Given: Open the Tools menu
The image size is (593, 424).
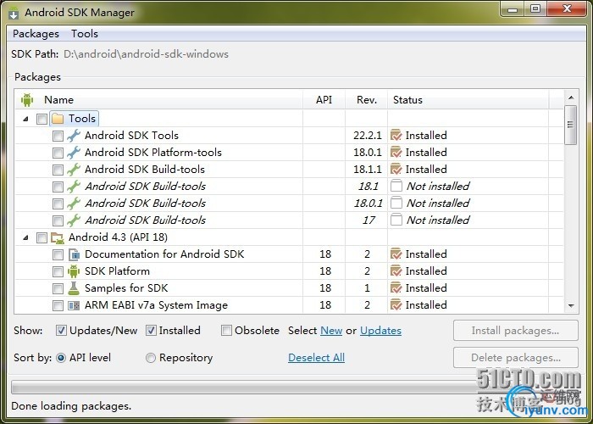Looking at the screenshot, I should 85,34.
